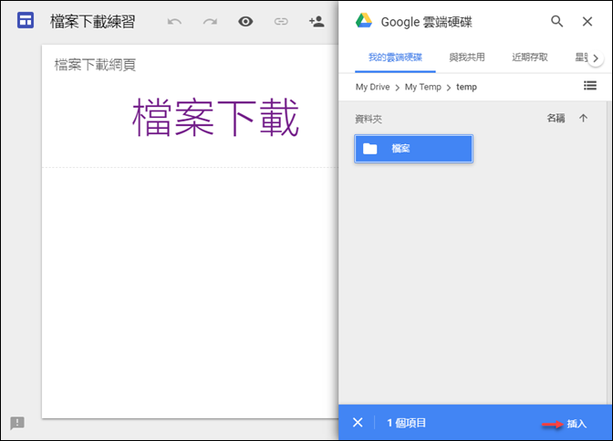Click the copy link icon

click(x=281, y=22)
